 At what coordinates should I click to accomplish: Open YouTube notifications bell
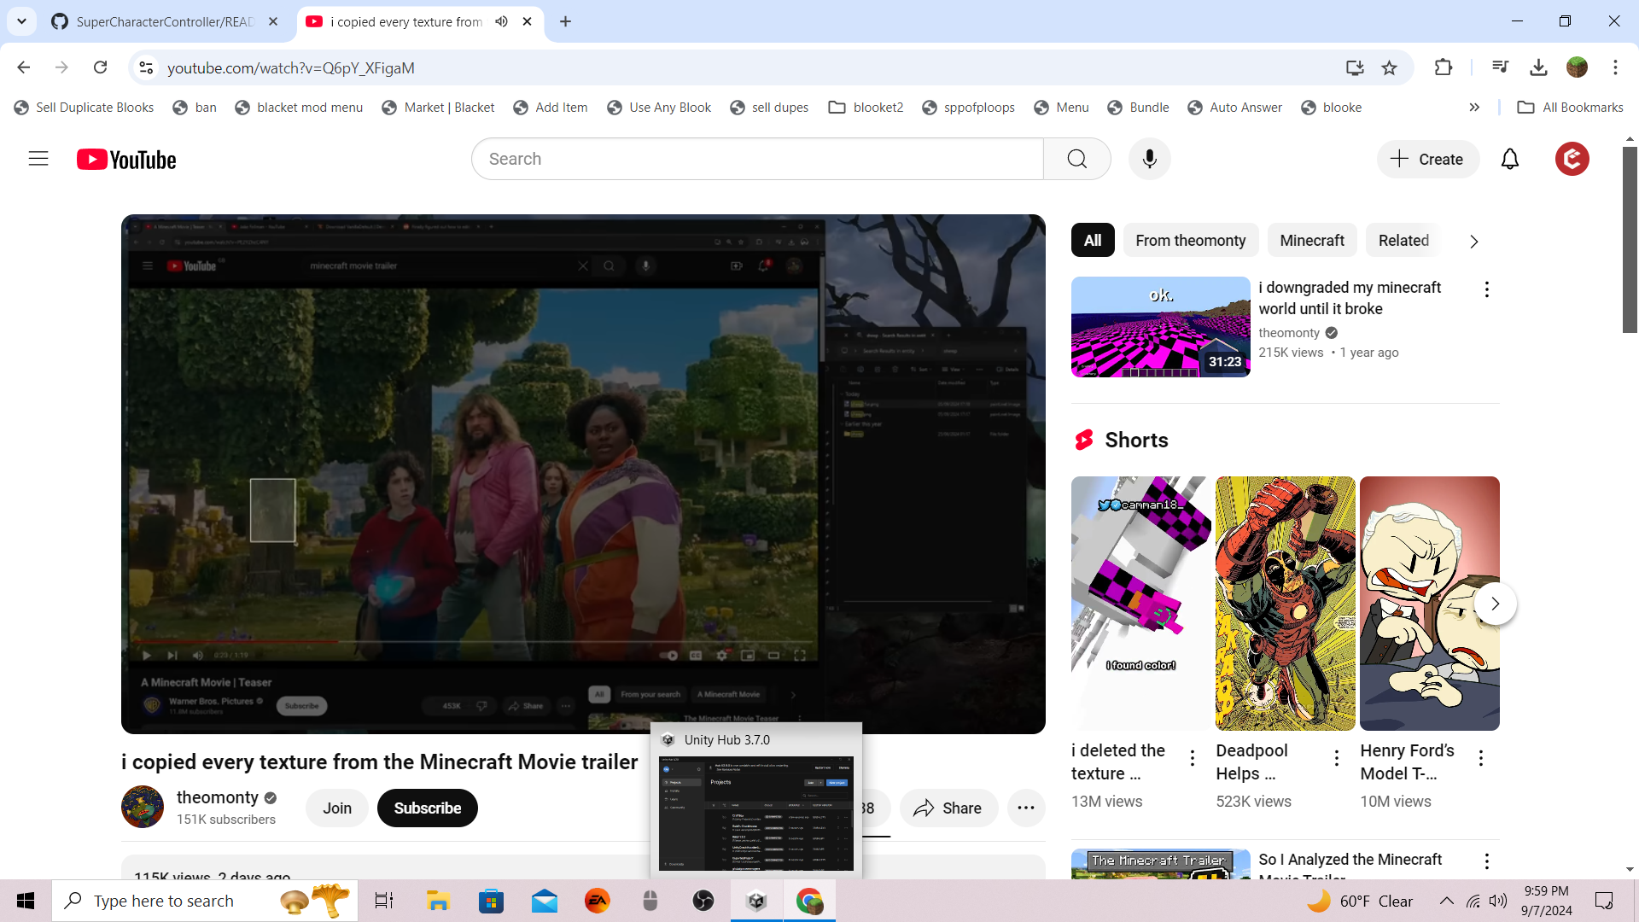(1509, 159)
